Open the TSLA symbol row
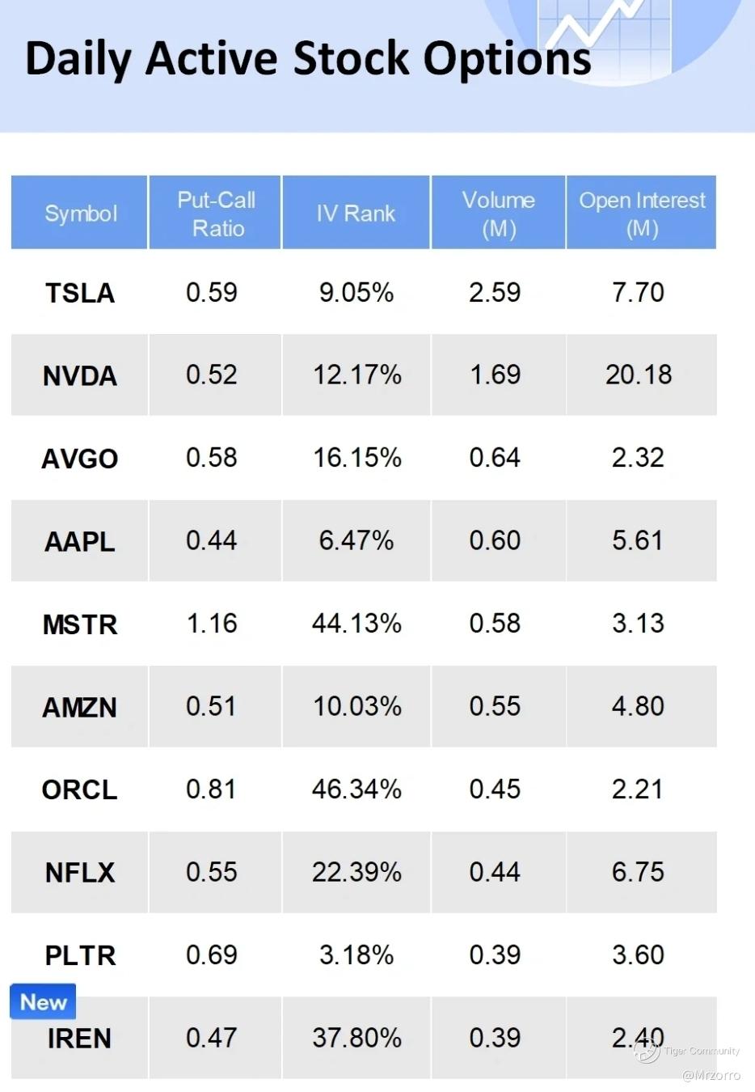The width and height of the screenshot is (755, 1092). point(80,293)
